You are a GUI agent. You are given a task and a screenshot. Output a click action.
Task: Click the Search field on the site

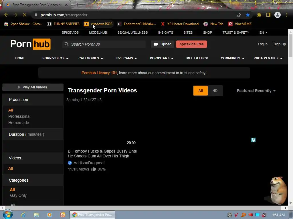pyautogui.click(x=104, y=44)
